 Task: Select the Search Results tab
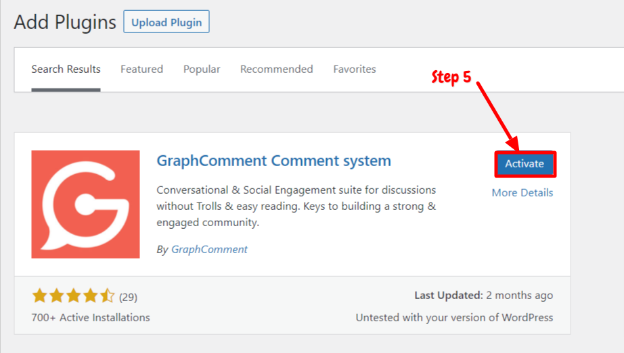point(66,69)
